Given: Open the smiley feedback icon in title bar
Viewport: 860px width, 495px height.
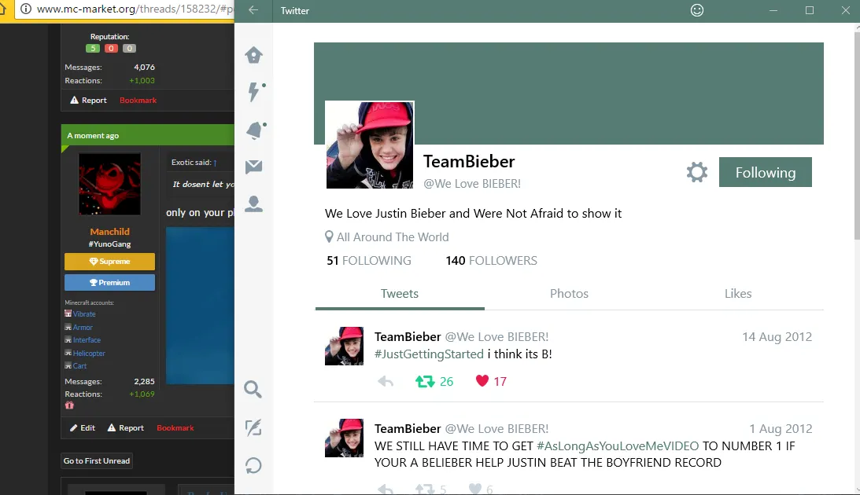Looking at the screenshot, I should [x=697, y=10].
